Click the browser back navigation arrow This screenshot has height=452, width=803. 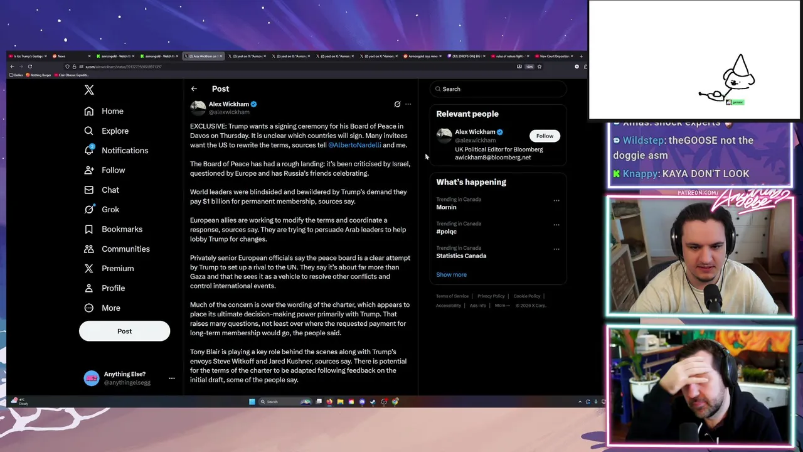click(x=12, y=67)
